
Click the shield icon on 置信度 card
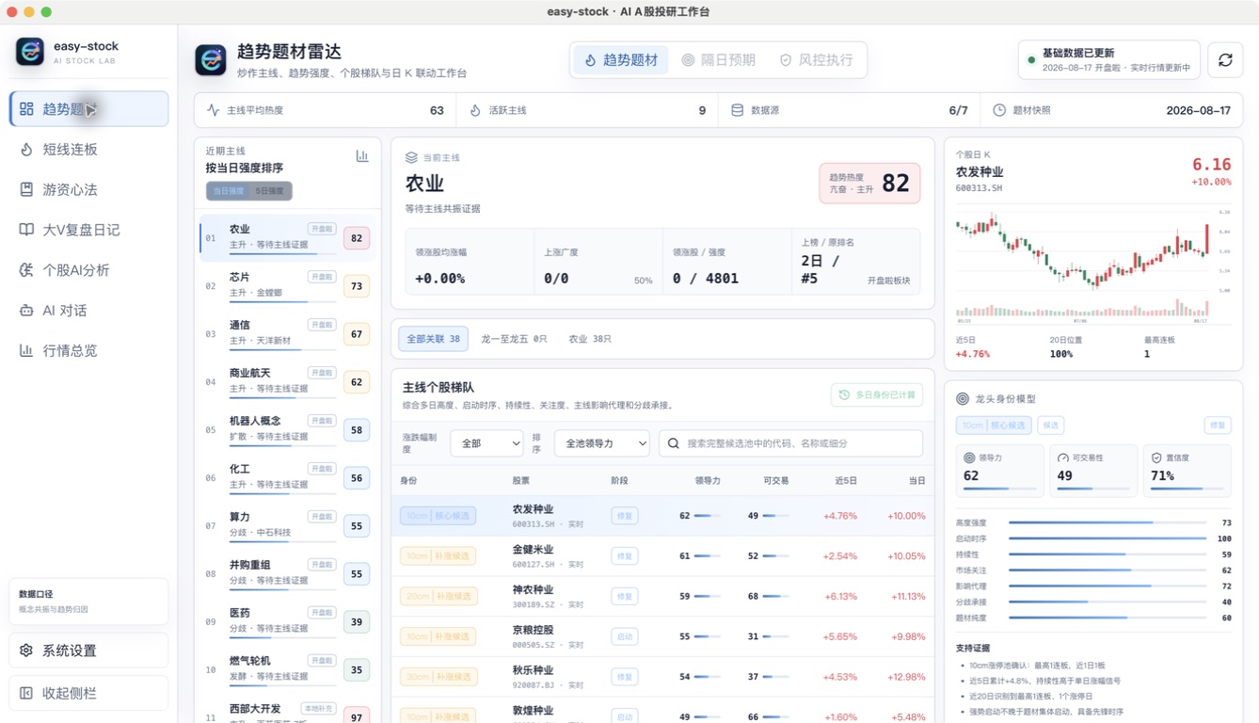(1156, 458)
